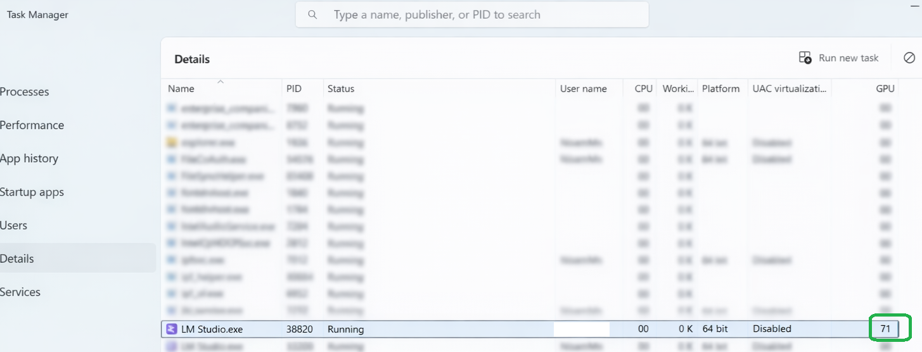Click Run new task button
Screen dimensions: 922x352
838,58
